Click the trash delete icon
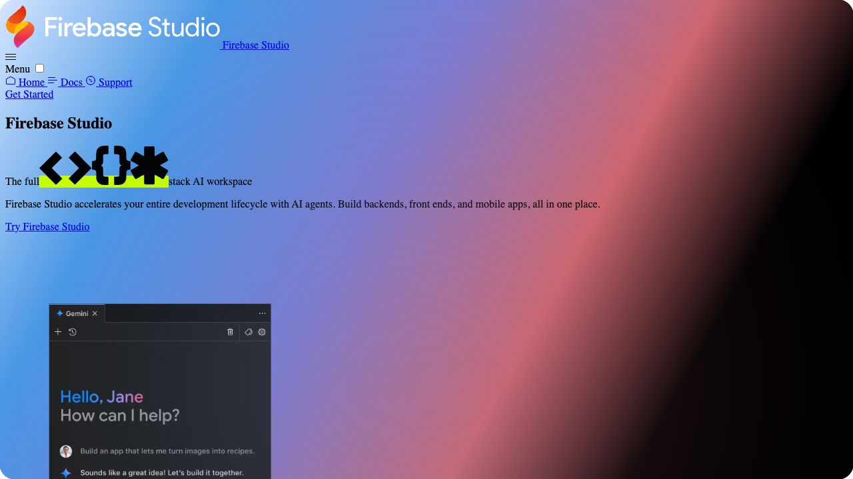 click(x=231, y=332)
